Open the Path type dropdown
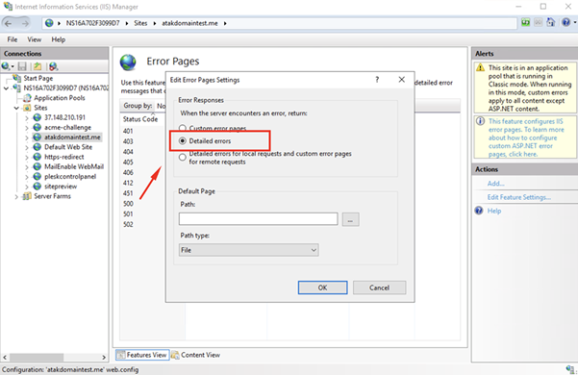This screenshot has width=578, height=375. pyautogui.click(x=249, y=250)
